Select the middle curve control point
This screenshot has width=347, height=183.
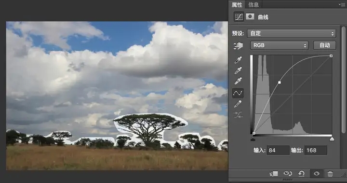coord(279,82)
